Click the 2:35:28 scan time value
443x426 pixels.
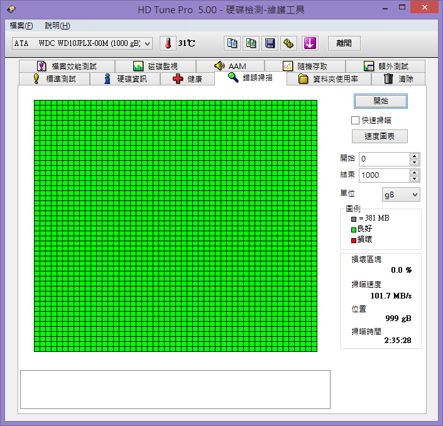(398, 341)
